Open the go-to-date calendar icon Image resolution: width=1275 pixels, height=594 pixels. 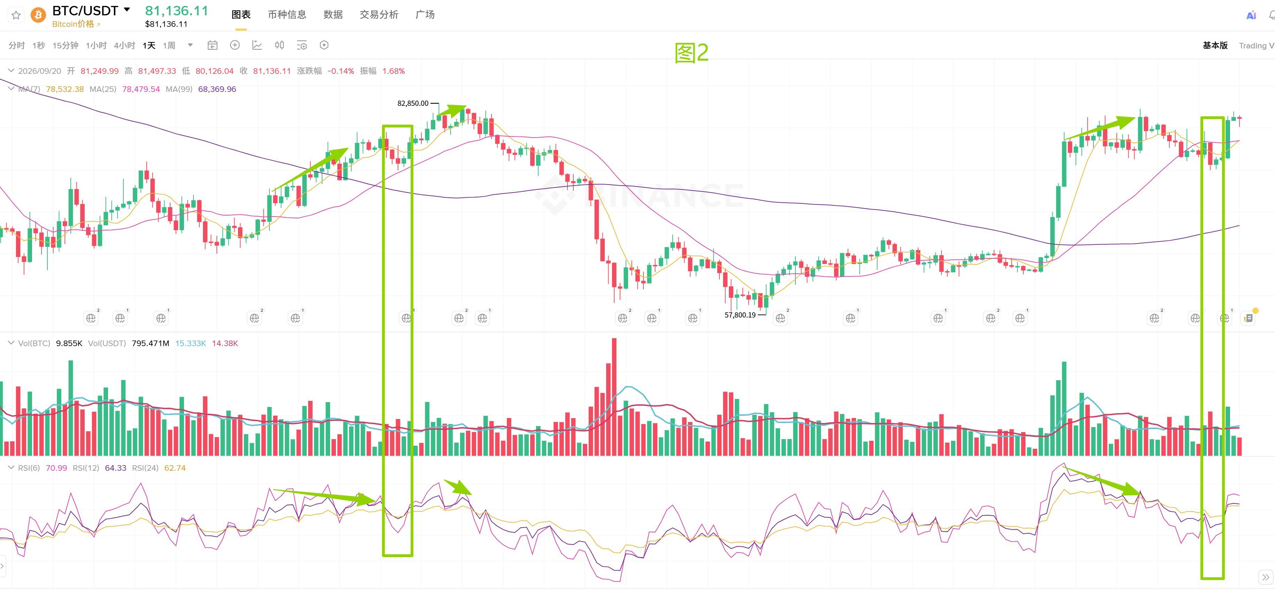pyautogui.click(x=212, y=46)
